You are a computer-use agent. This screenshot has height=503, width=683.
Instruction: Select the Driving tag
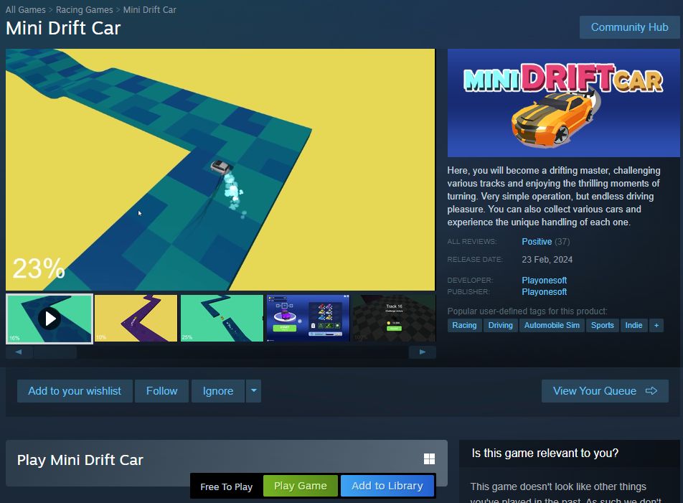[500, 325]
